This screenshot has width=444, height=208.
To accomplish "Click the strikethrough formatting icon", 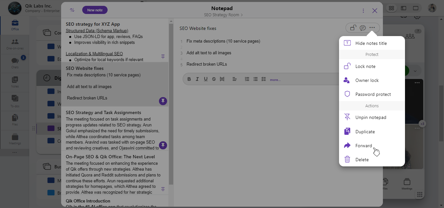I will (214, 79).
